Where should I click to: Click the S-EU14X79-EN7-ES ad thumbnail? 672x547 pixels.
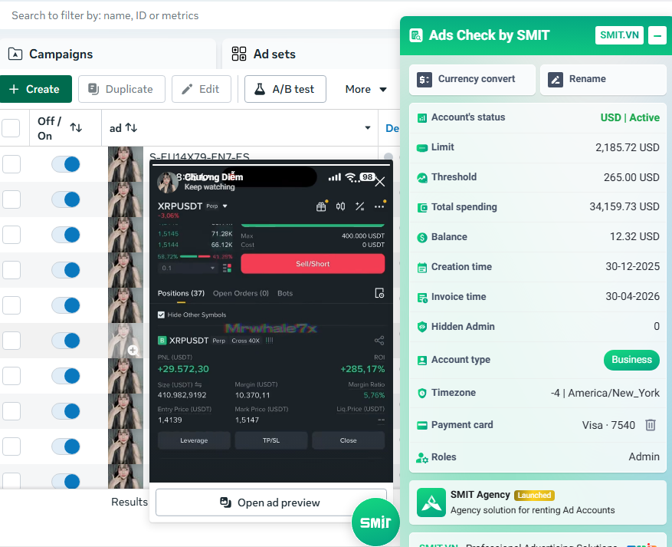pos(126,164)
